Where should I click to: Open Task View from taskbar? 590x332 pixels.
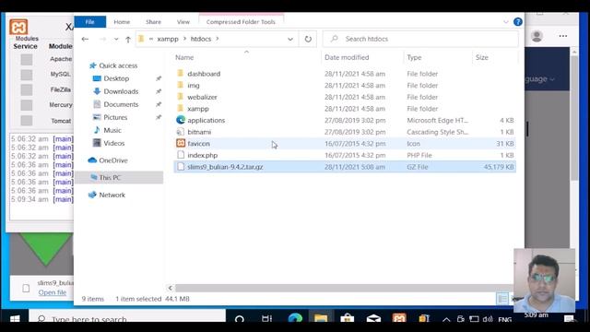point(266,318)
